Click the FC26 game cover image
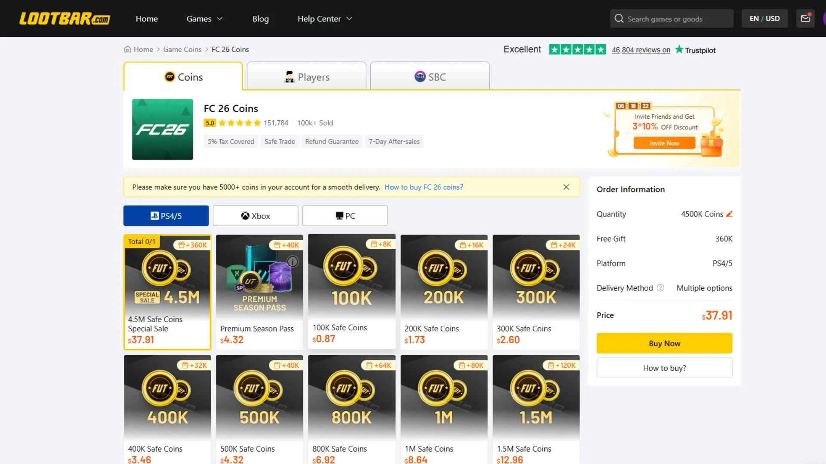Image resolution: width=826 pixels, height=464 pixels. pos(162,129)
